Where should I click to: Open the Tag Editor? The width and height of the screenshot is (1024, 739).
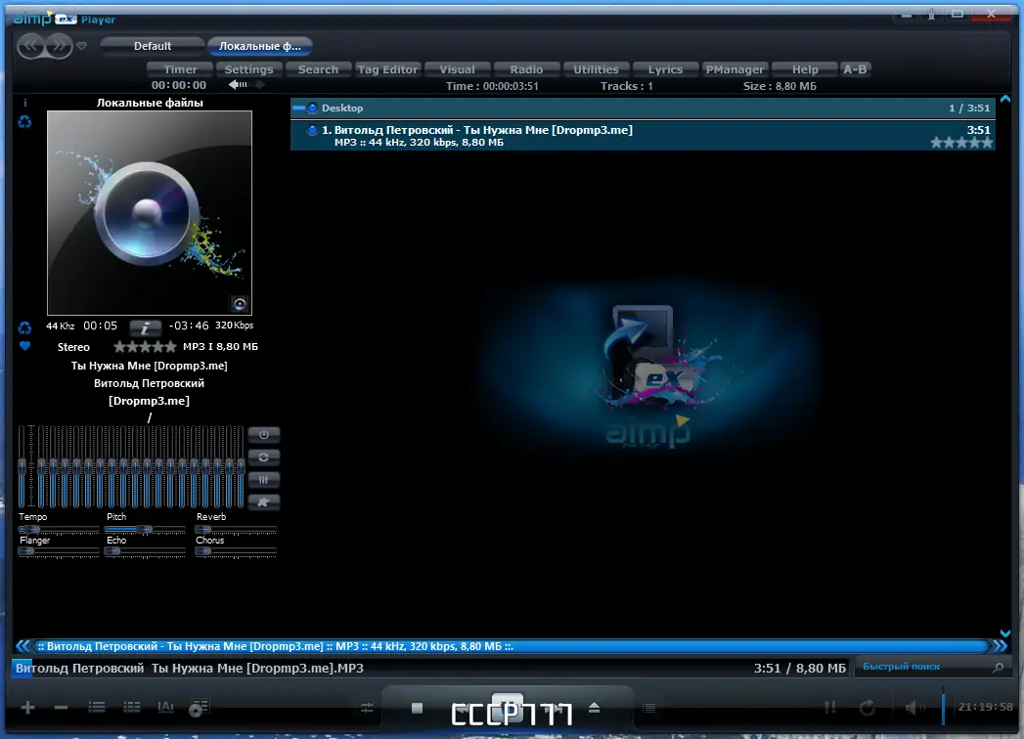pos(387,69)
